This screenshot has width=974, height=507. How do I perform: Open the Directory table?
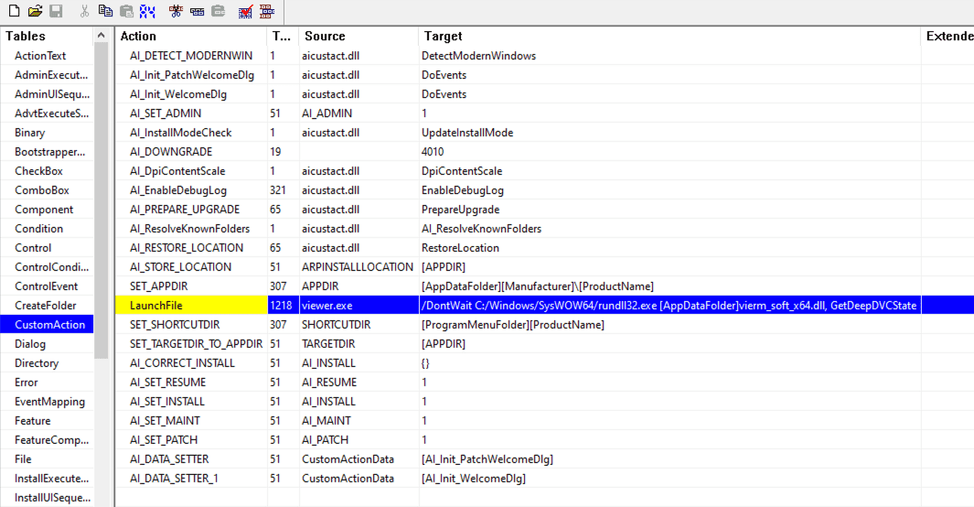coord(37,363)
